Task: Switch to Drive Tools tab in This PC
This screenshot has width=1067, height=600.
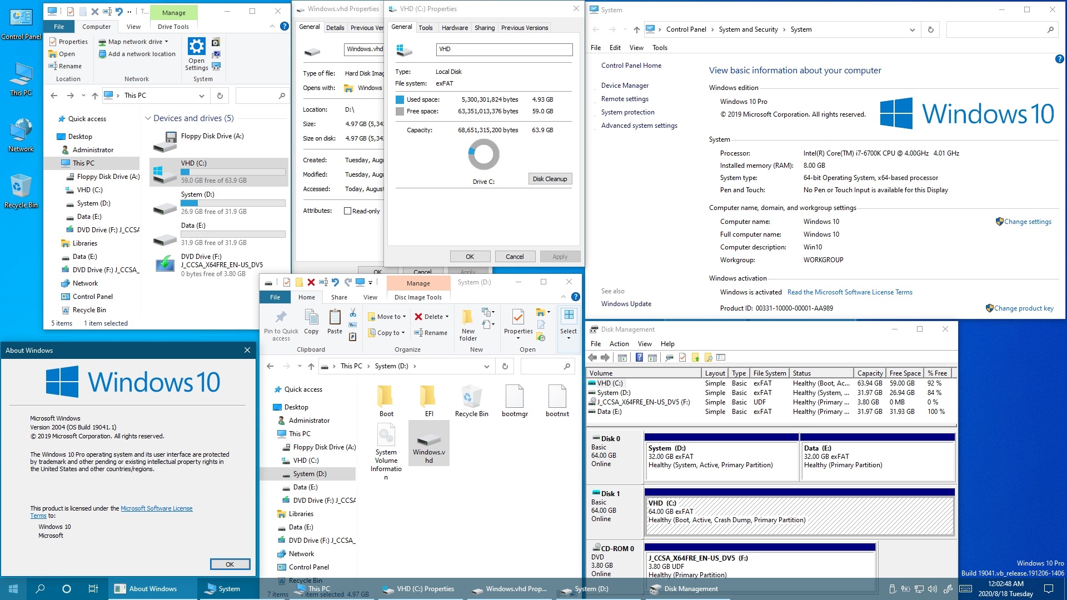Action: [x=173, y=27]
